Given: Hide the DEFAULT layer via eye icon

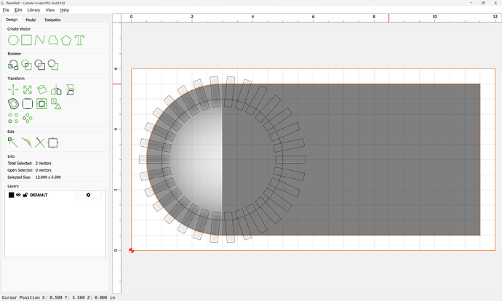Looking at the screenshot, I should 18,195.
